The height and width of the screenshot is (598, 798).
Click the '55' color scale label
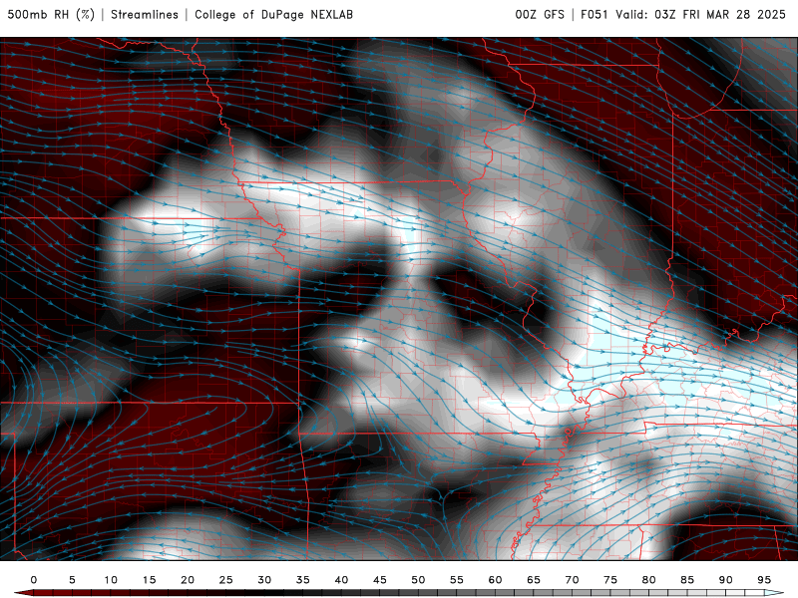[457, 580]
